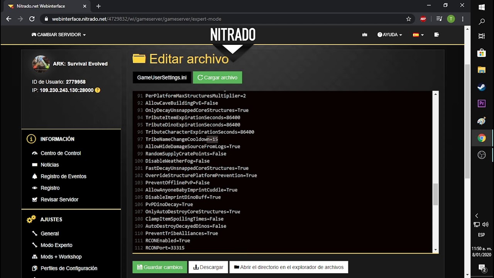Click the editor scroll up arrow

(435, 94)
